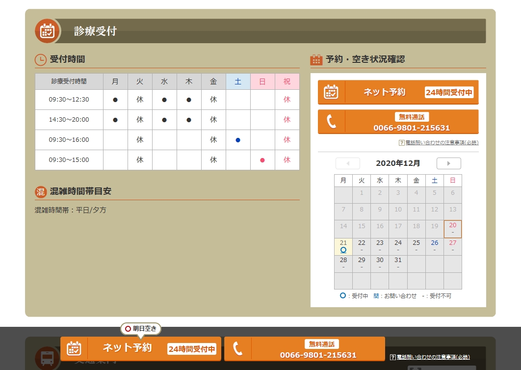Click calendar icon on bottom floating ネット予約 bar
The height and width of the screenshot is (370, 521).
[x=74, y=348]
